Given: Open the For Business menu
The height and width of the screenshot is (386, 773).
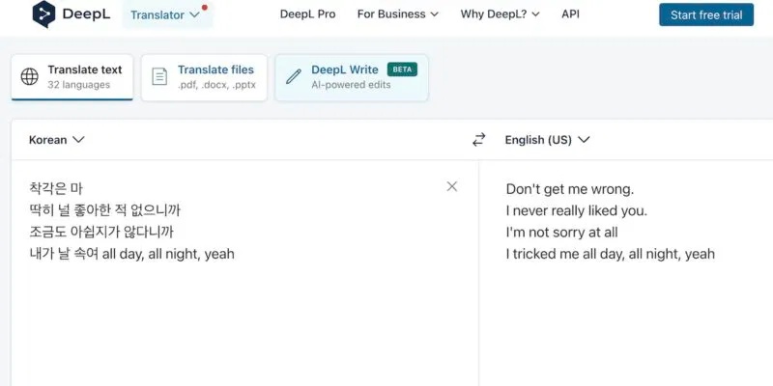Looking at the screenshot, I should pos(397,14).
